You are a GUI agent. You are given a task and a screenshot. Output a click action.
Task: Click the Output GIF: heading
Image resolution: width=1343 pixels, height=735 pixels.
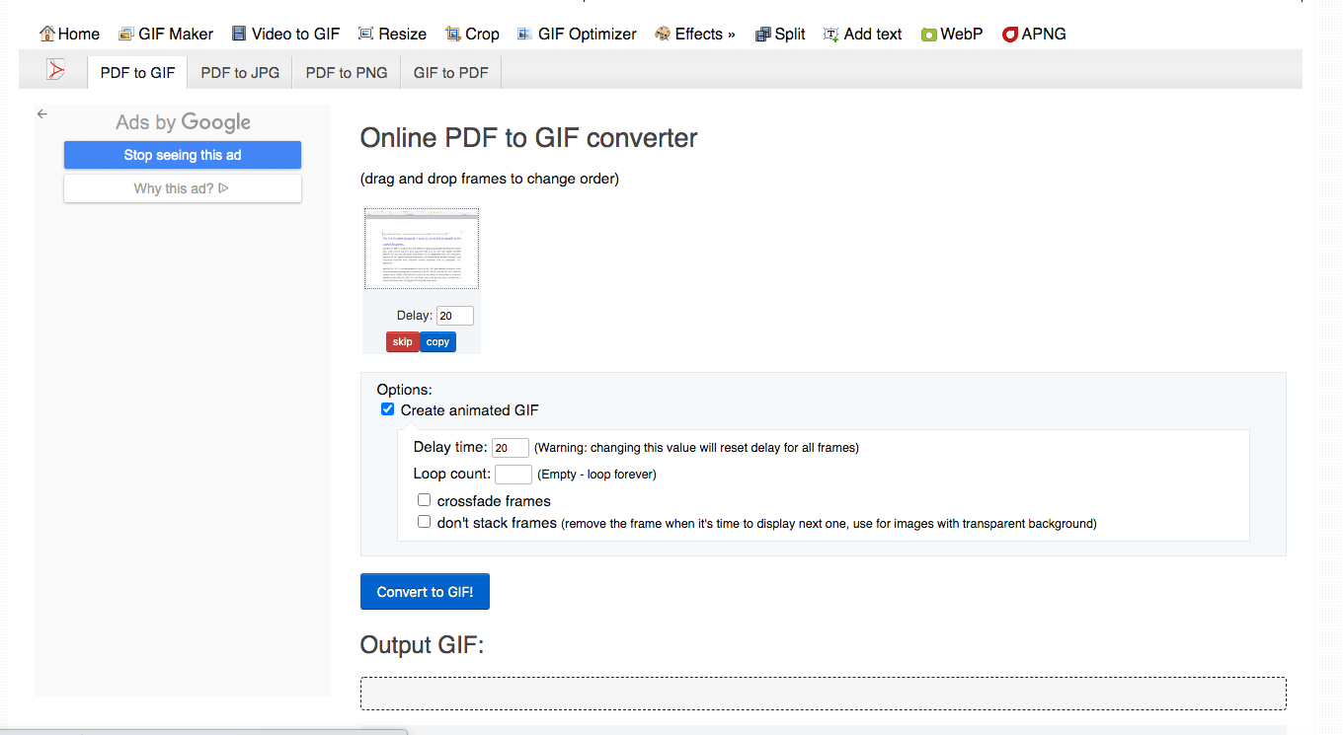coord(423,645)
